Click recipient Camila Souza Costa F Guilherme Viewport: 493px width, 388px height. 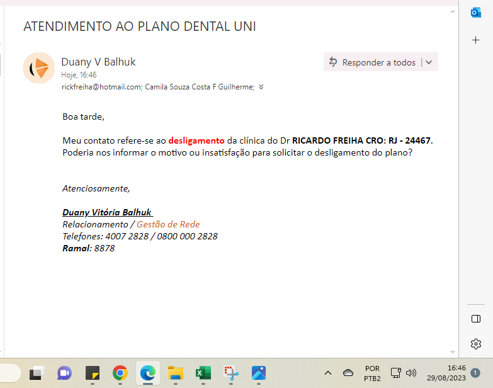[x=199, y=88]
